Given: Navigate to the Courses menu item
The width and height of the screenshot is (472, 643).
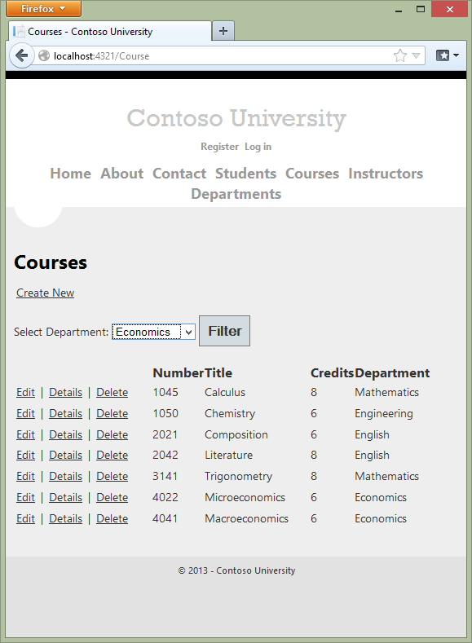Looking at the screenshot, I should pyautogui.click(x=312, y=174).
